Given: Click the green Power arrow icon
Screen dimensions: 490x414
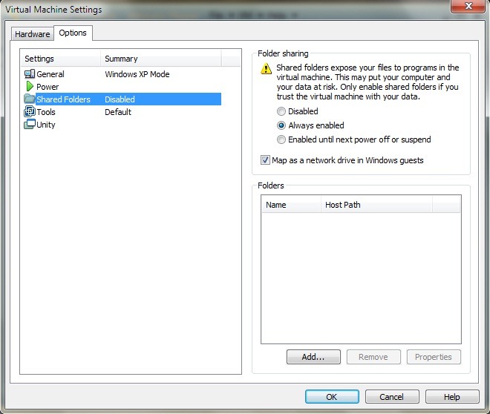Looking at the screenshot, I should [30, 87].
